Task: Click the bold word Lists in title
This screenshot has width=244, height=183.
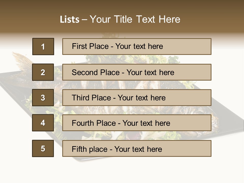Action: 69,20
